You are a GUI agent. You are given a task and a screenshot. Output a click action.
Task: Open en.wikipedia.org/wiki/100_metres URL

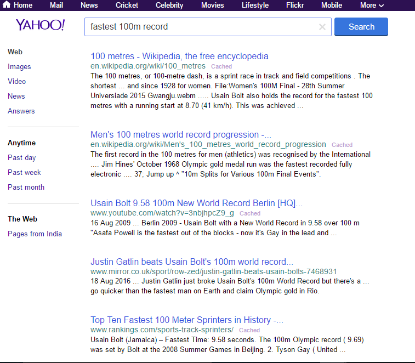click(x=148, y=66)
